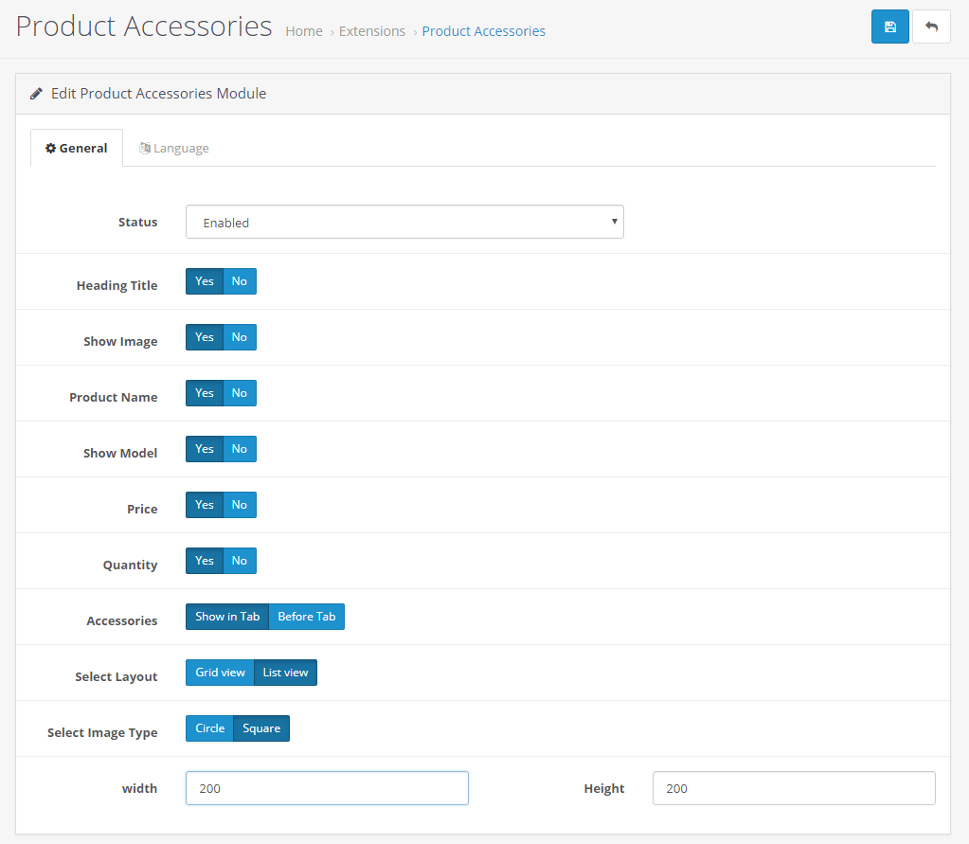Image resolution: width=969 pixels, height=844 pixels.
Task: Choose Show in Tab option
Action: pyautogui.click(x=227, y=617)
